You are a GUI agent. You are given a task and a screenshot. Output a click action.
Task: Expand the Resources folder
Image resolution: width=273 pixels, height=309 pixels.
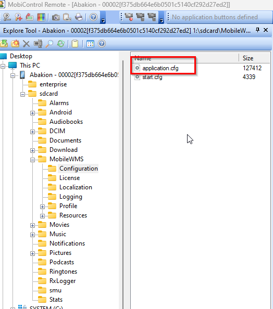pos(42,216)
